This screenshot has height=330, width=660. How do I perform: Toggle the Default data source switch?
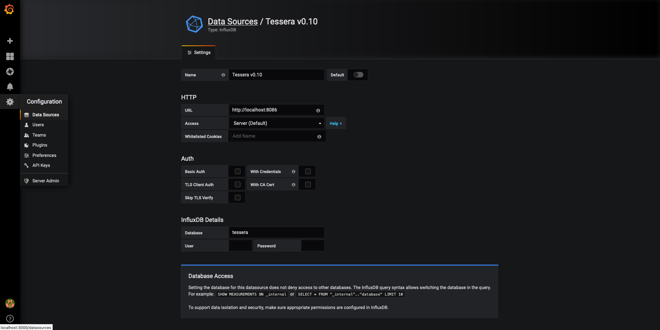click(358, 75)
